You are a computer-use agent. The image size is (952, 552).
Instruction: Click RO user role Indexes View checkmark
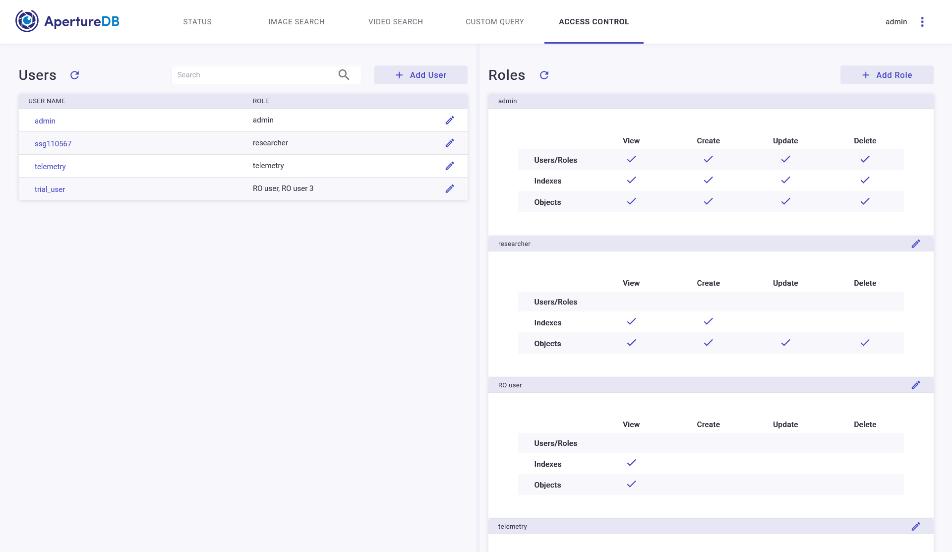tap(631, 463)
